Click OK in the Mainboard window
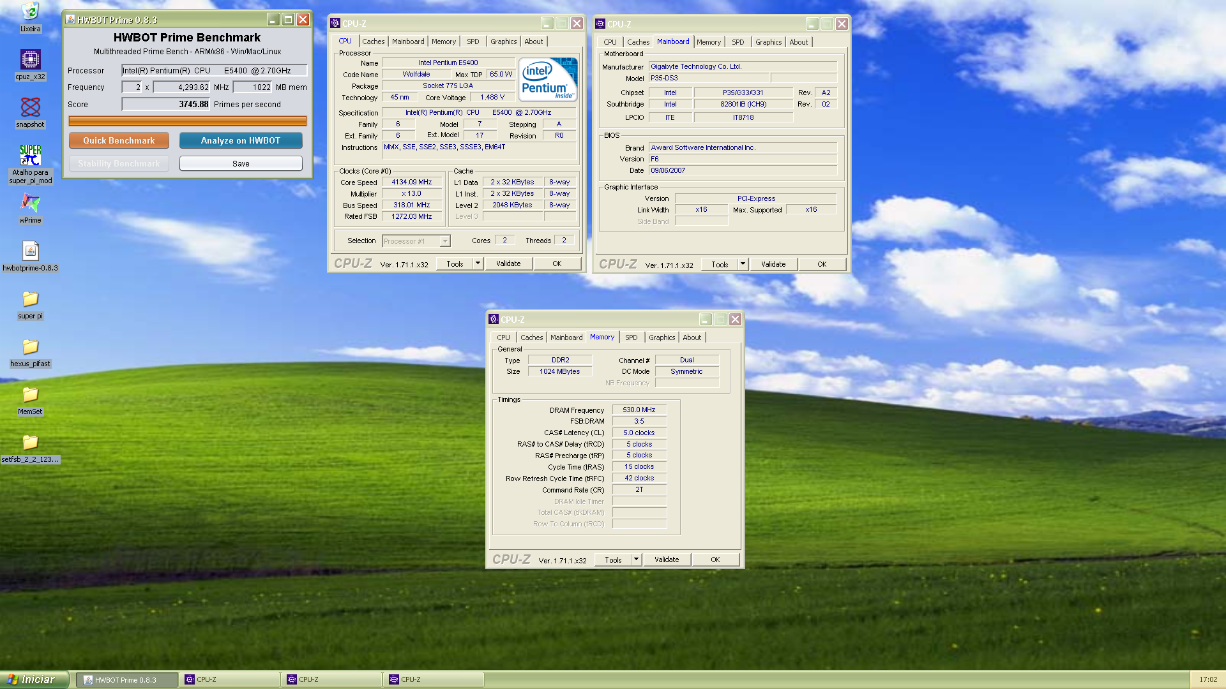This screenshot has height=689, width=1226. coord(822,264)
